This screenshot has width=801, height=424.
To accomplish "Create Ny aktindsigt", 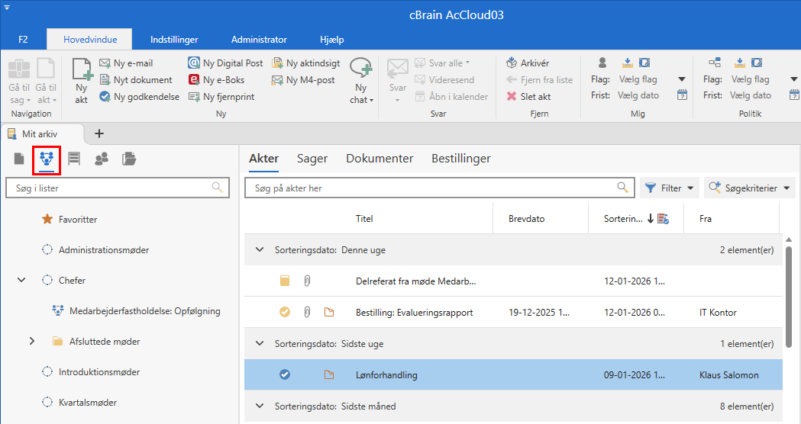I will 306,63.
